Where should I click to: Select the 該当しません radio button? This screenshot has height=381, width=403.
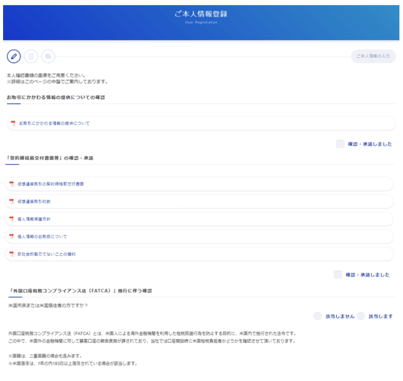(317, 316)
